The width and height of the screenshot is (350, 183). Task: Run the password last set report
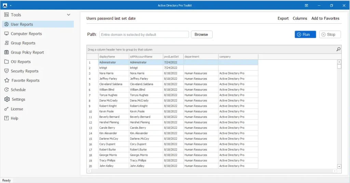(x=305, y=34)
